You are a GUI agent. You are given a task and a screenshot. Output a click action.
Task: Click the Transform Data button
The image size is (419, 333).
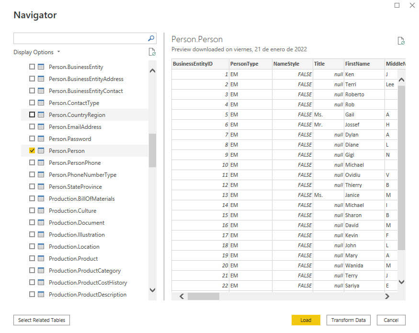[x=349, y=320]
